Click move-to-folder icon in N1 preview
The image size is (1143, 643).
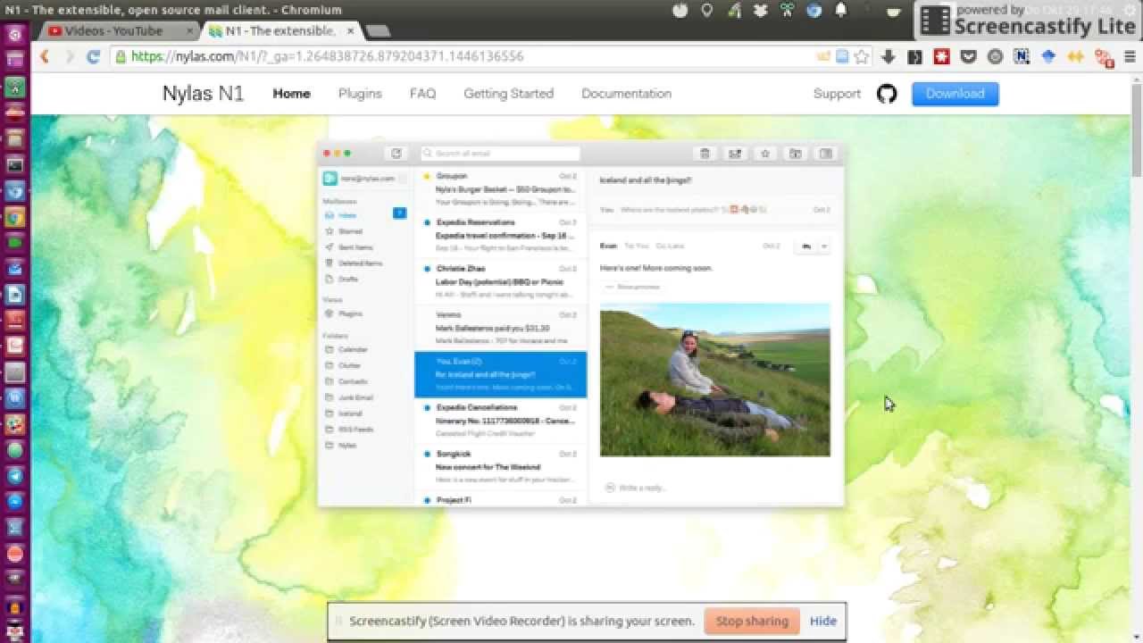(796, 154)
